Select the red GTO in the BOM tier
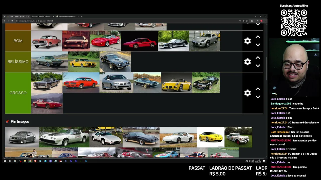This screenshot has width=321, height=180. (x=47, y=41)
